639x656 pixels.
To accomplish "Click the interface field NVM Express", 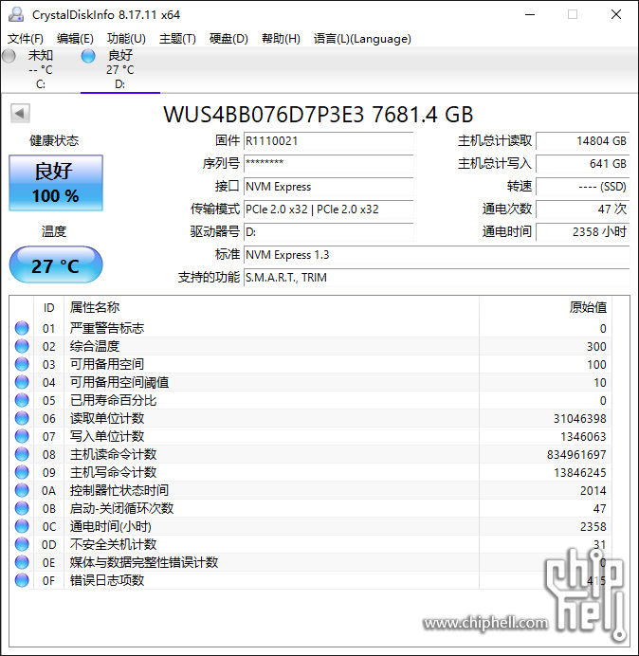I will [328, 186].
